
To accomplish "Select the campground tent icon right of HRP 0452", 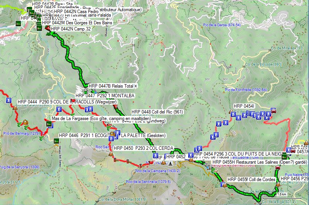I will pyautogui.click(x=170, y=163).
